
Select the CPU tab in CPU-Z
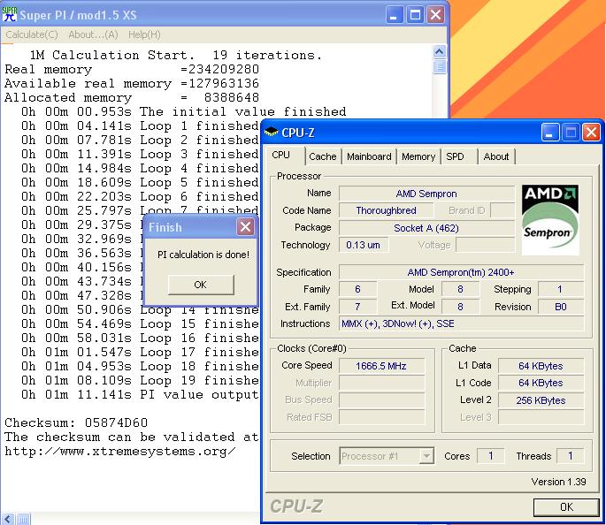(x=281, y=156)
